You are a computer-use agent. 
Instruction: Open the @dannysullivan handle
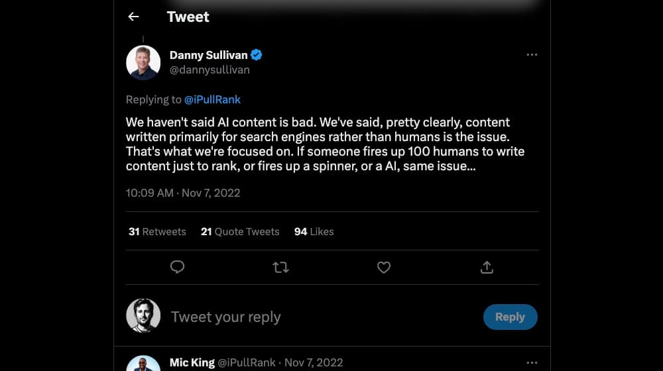click(210, 70)
